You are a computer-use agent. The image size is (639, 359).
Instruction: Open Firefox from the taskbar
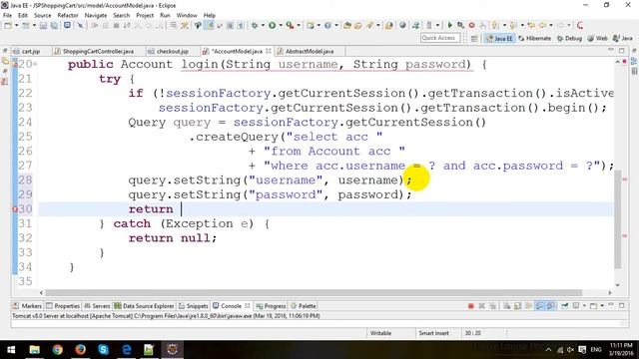[80, 349]
